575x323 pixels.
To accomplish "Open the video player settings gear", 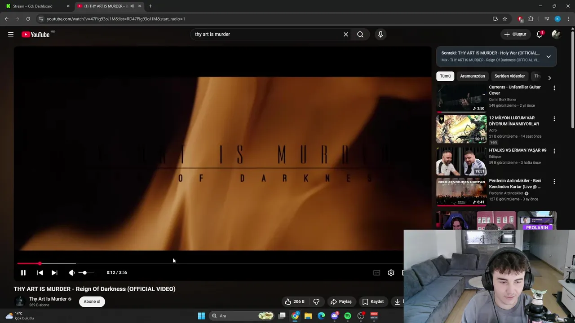I will coord(391,273).
